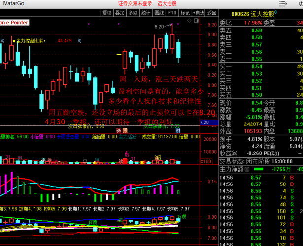Viewport: 303px width, 246px height.
Task: Click the 预 marker icon below chart
Action: (125, 130)
